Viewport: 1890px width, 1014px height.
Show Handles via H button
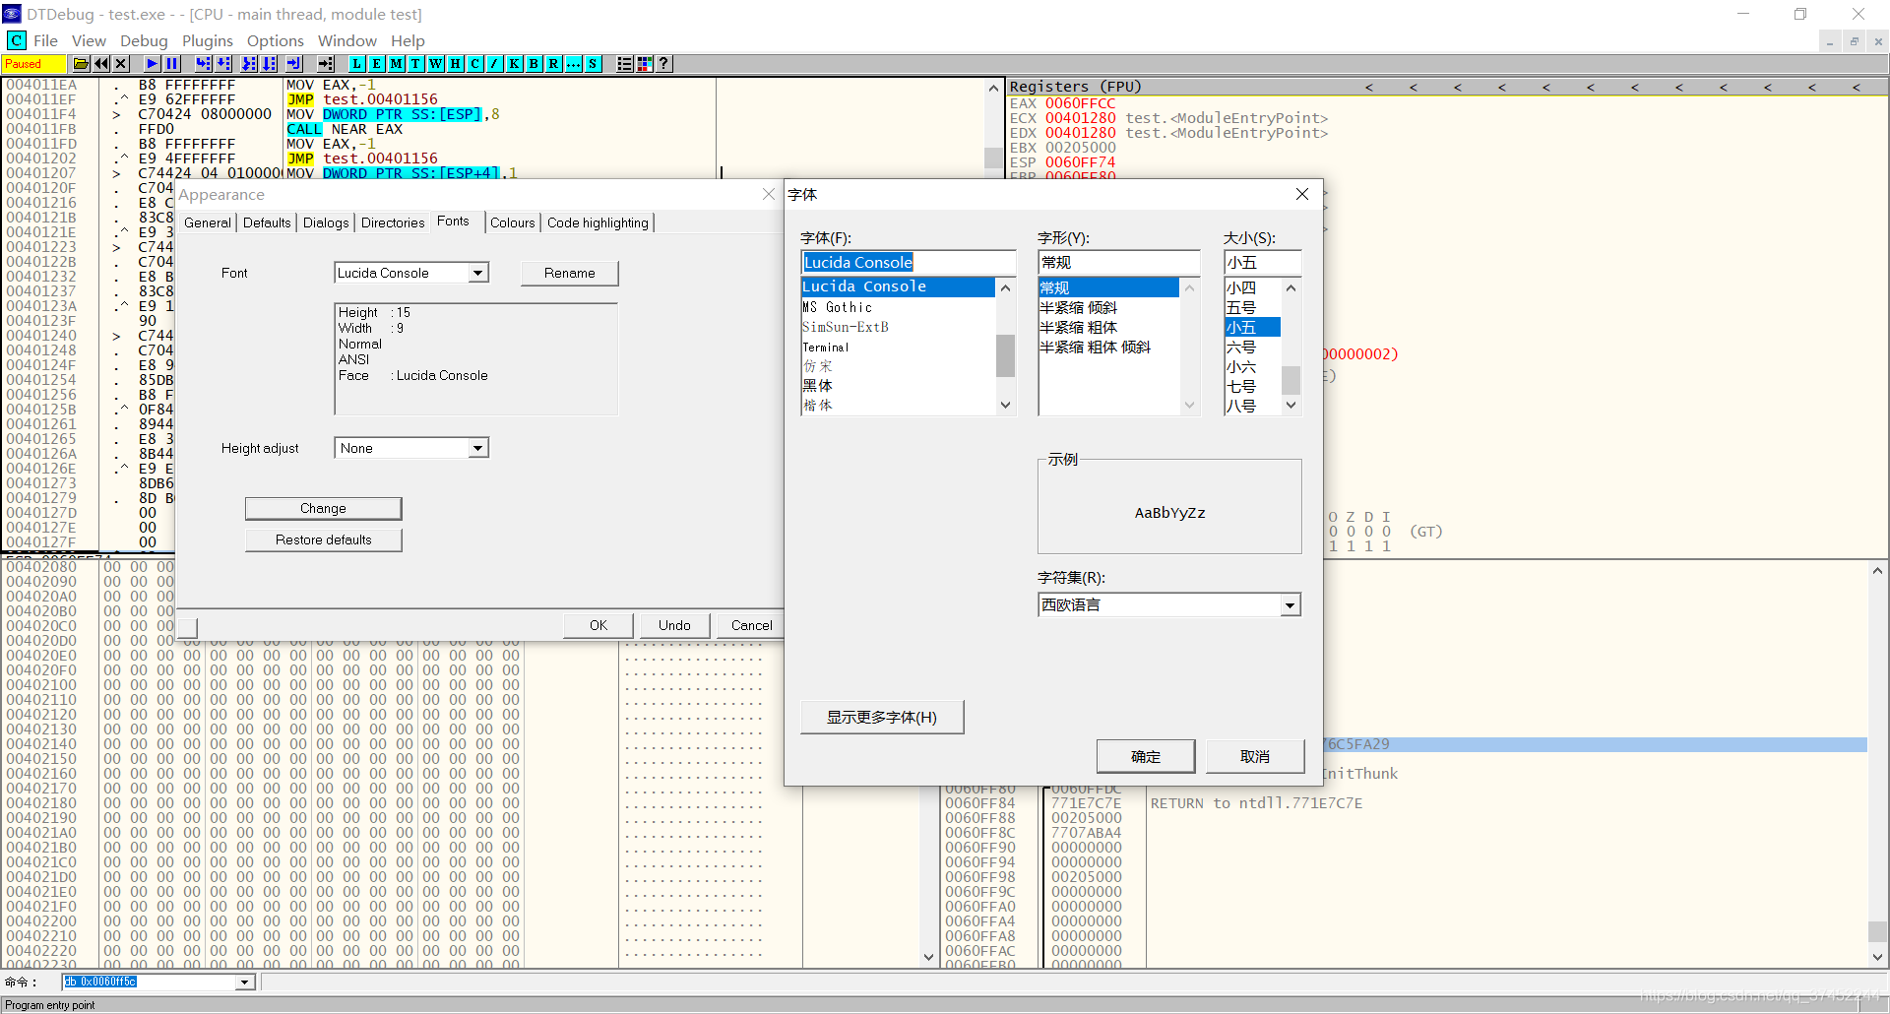point(456,64)
